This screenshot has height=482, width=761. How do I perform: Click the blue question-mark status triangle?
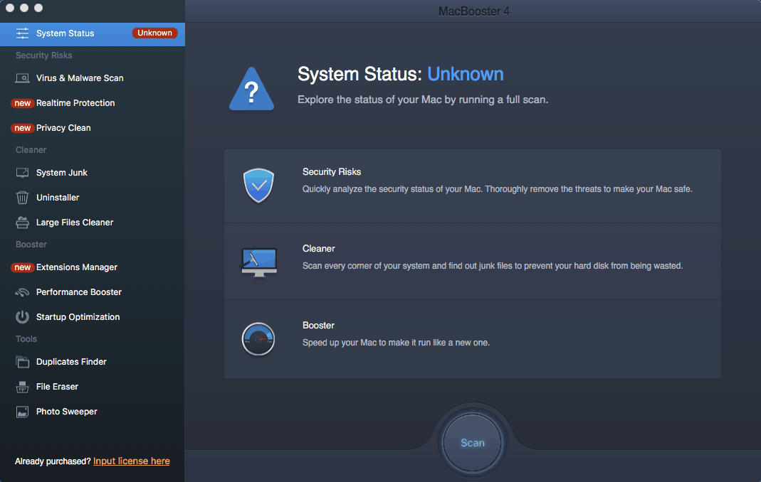(x=251, y=86)
